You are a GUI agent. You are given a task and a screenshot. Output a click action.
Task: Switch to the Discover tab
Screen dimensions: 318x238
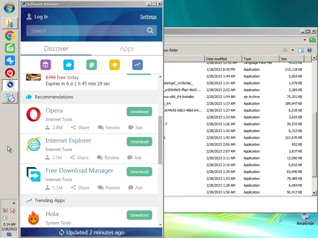pyautogui.click(x=56, y=49)
